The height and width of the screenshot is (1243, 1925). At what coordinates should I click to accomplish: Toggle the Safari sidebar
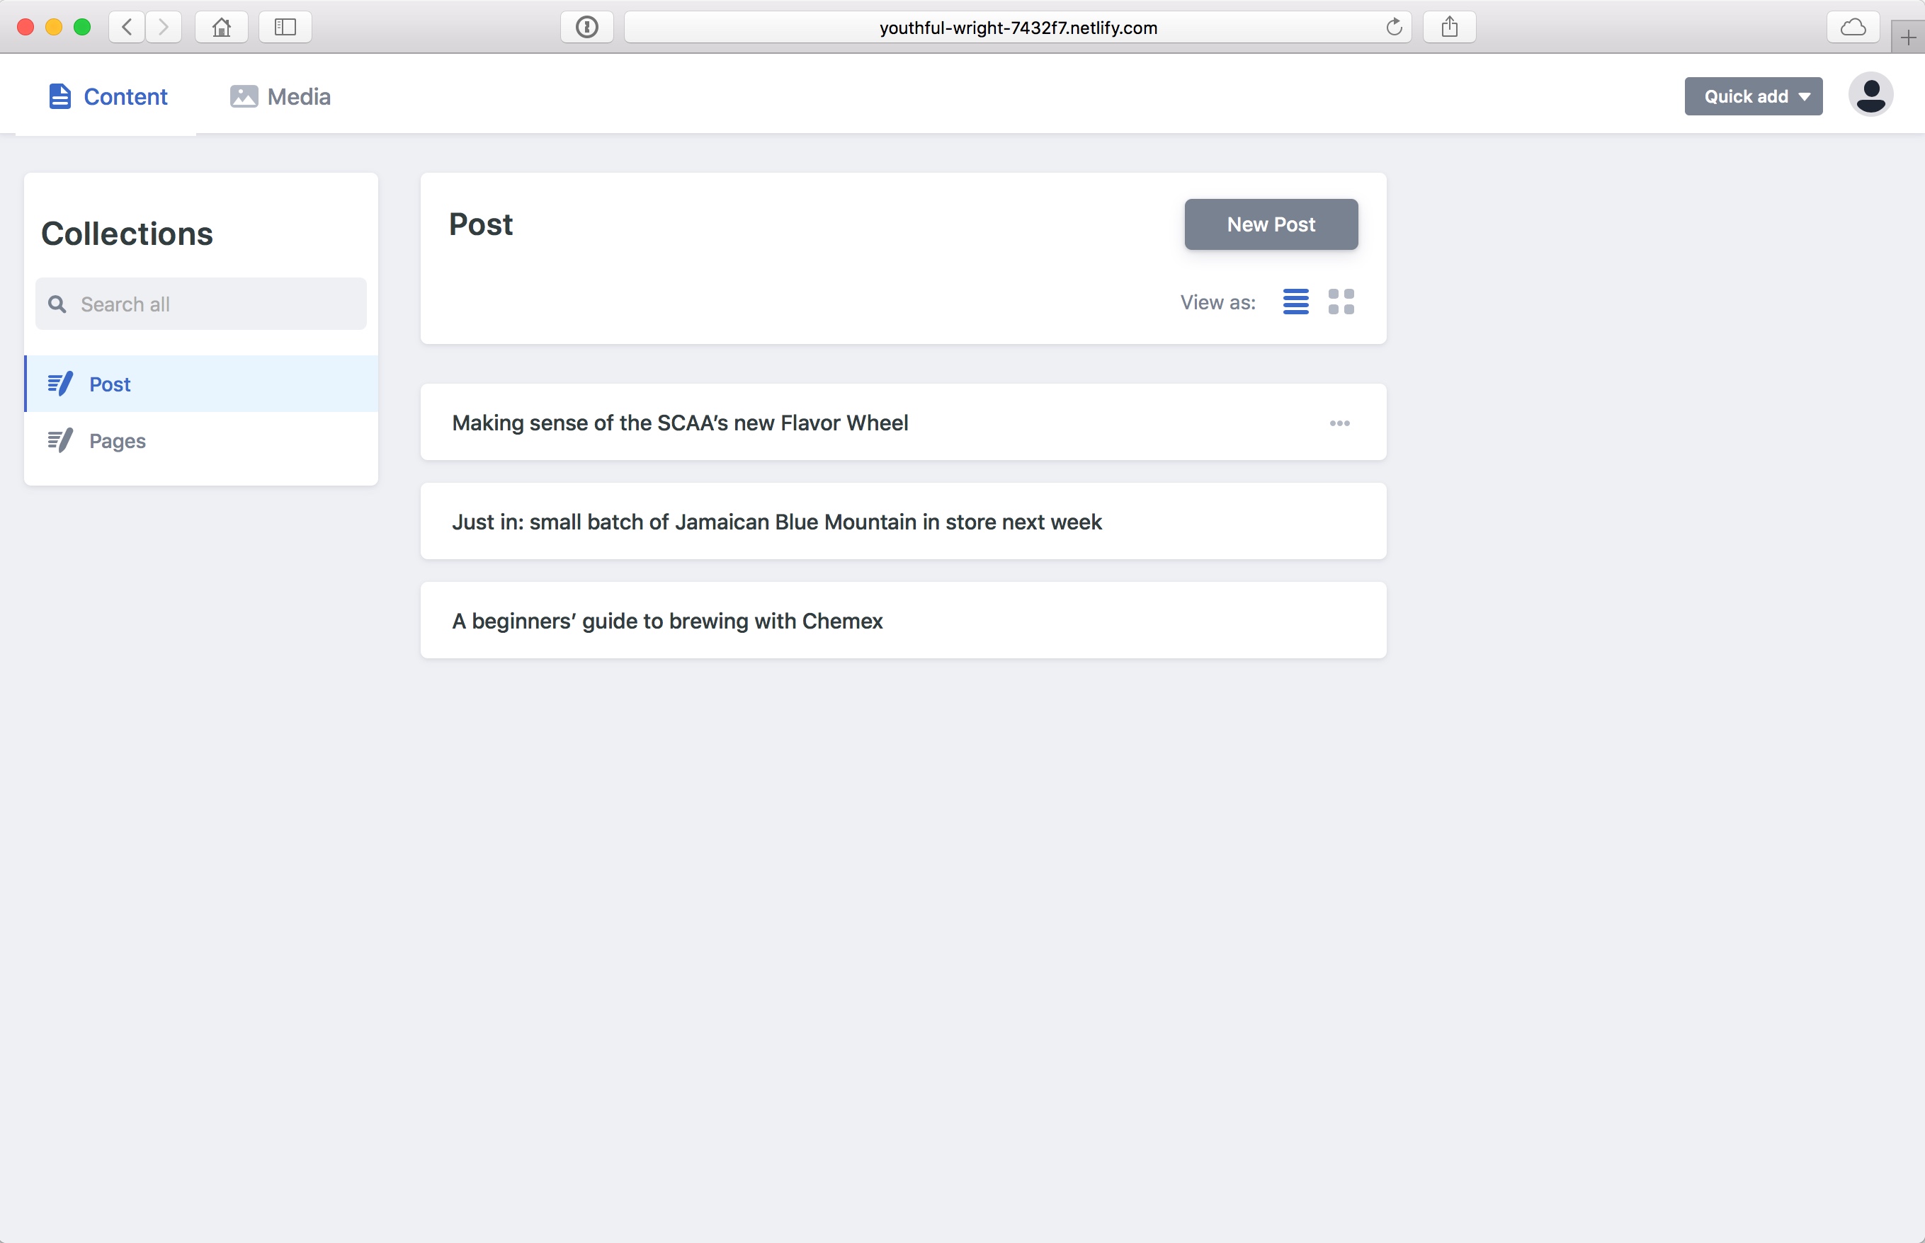point(285,27)
